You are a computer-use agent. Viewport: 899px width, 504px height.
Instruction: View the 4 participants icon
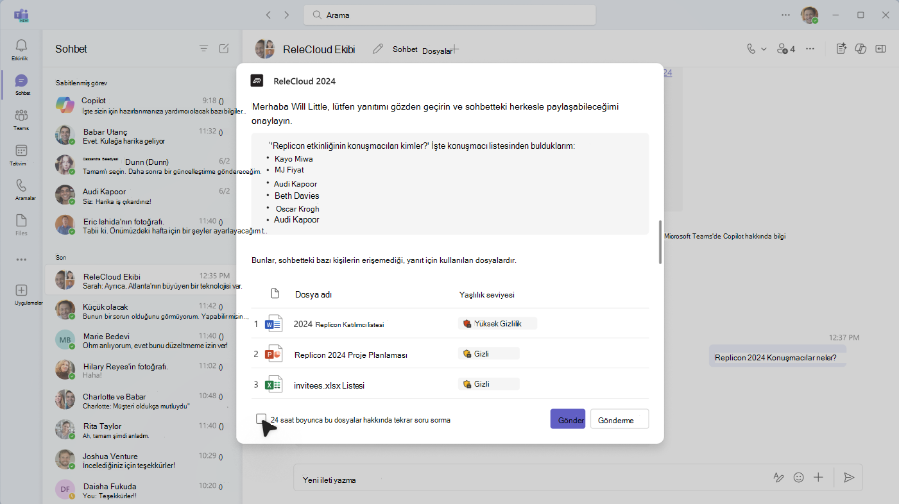[786, 49]
